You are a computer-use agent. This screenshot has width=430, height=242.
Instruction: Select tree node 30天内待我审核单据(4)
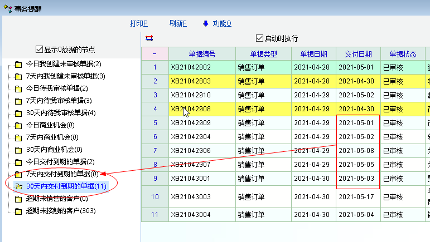pos(61,113)
